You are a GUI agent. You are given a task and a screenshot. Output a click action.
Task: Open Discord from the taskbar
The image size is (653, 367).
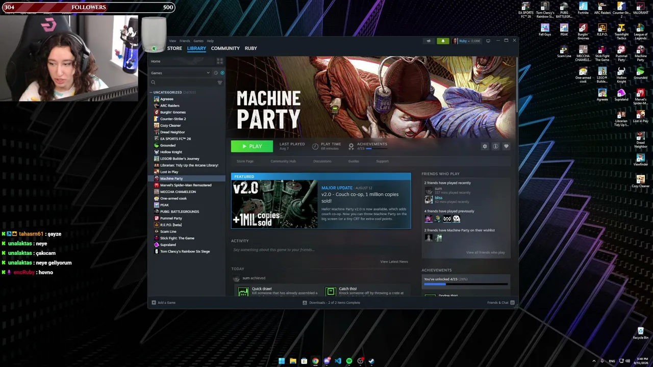pyautogui.click(x=326, y=361)
